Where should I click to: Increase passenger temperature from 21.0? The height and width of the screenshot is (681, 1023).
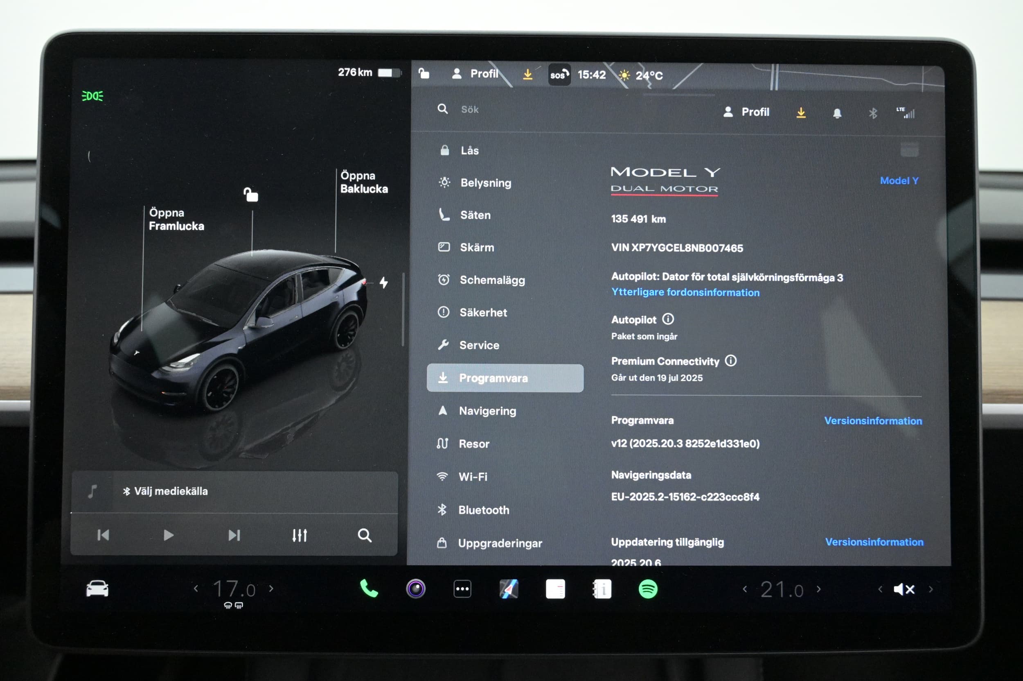tap(819, 589)
